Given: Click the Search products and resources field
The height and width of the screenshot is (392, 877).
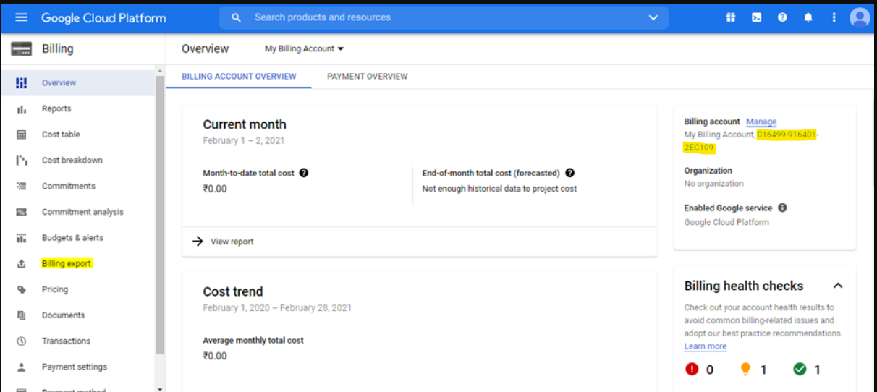Looking at the screenshot, I should (x=434, y=17).
